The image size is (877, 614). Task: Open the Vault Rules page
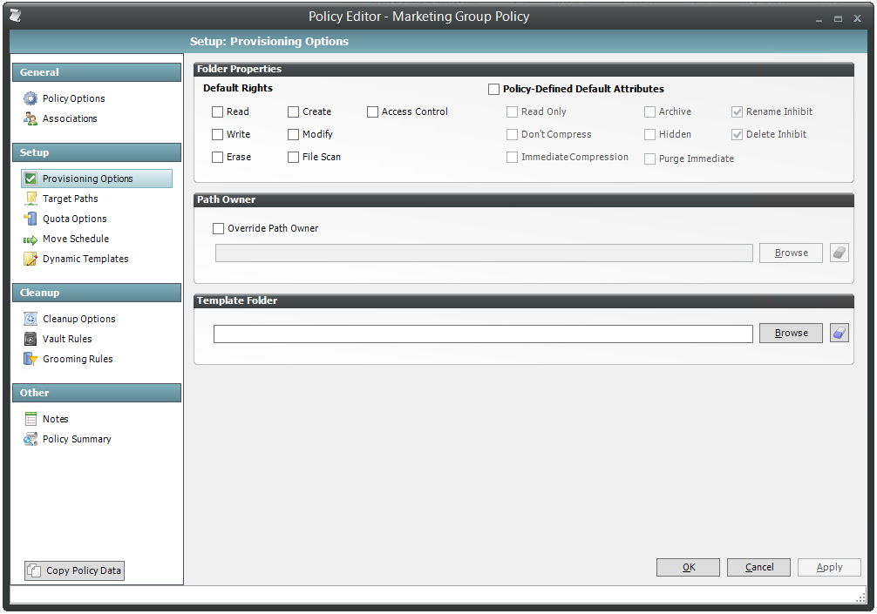(67, 339)
